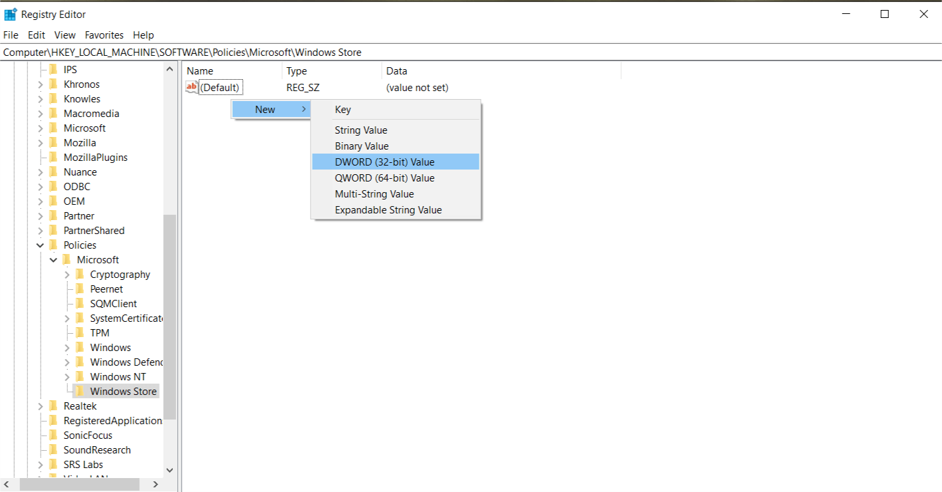942x492 pixels.
Task: Click the Registry Editor app icon in title bar
Action: [11, 14]
